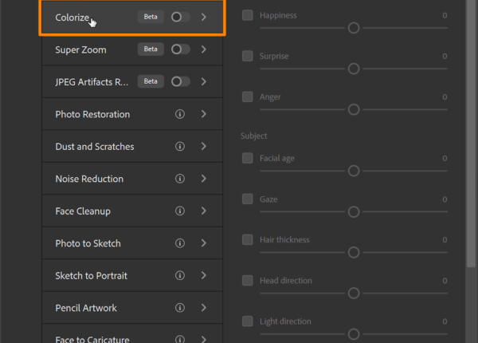Click the Photo to Sketch info icon
Screen dimensions: 478x343
[180, 243]
